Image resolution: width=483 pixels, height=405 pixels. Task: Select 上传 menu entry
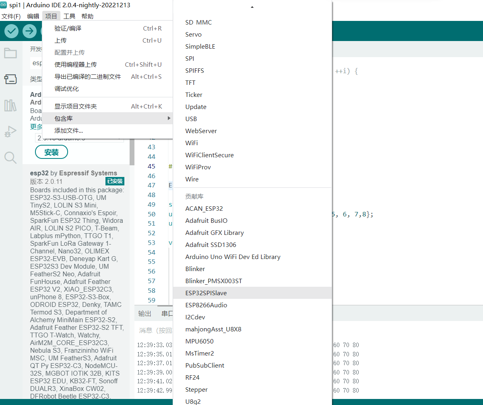tap(107, 41)
